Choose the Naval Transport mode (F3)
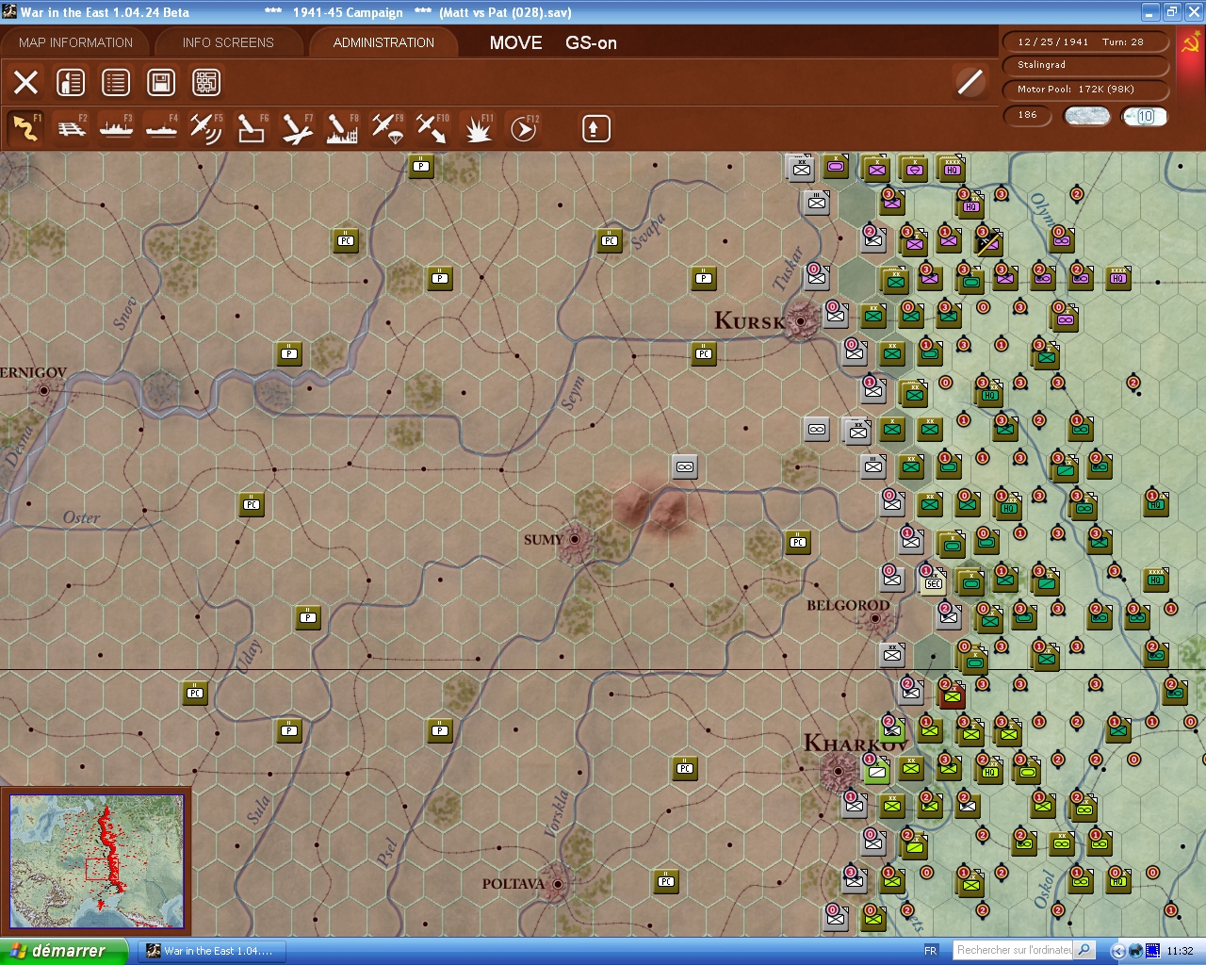 coord(117,128)
